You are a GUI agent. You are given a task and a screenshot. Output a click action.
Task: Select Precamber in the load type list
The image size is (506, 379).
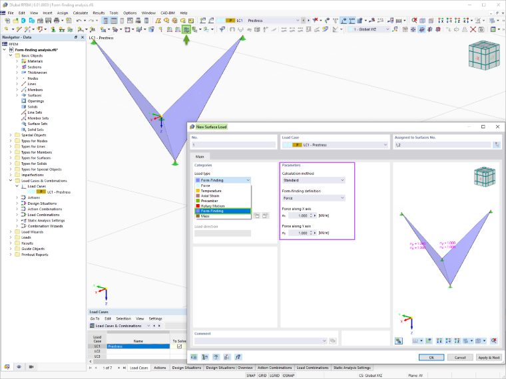pyautogui.click(x=222, y=201)
